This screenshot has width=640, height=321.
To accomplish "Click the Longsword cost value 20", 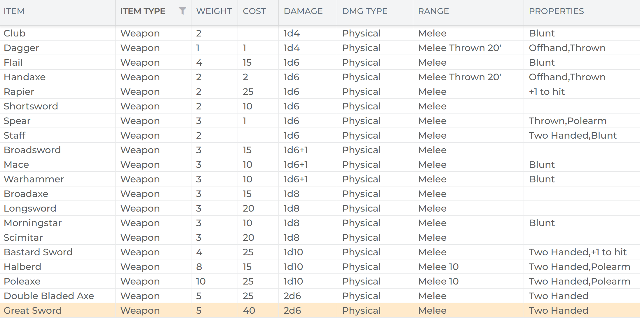I will point(248,208).
